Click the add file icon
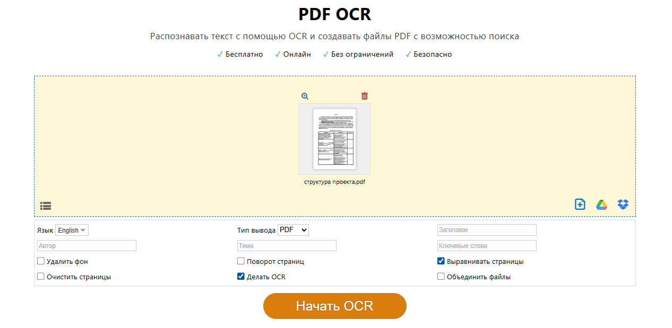Image resolution: width=672 pixels, height=328 pixels. 580,205
